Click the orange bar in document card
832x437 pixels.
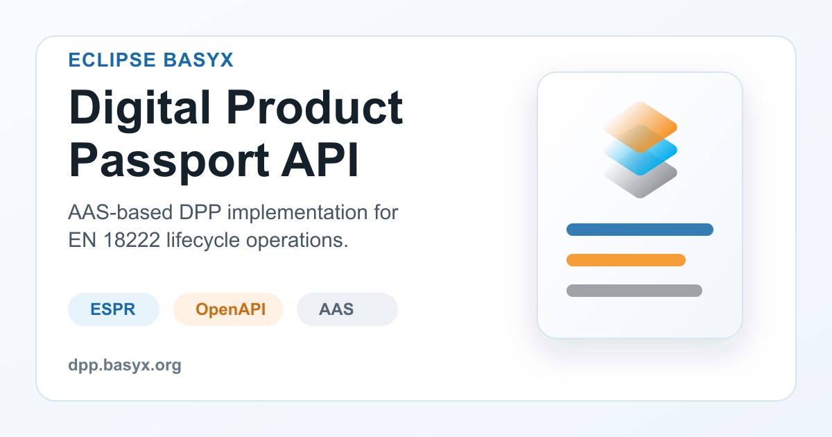(626, 260)
